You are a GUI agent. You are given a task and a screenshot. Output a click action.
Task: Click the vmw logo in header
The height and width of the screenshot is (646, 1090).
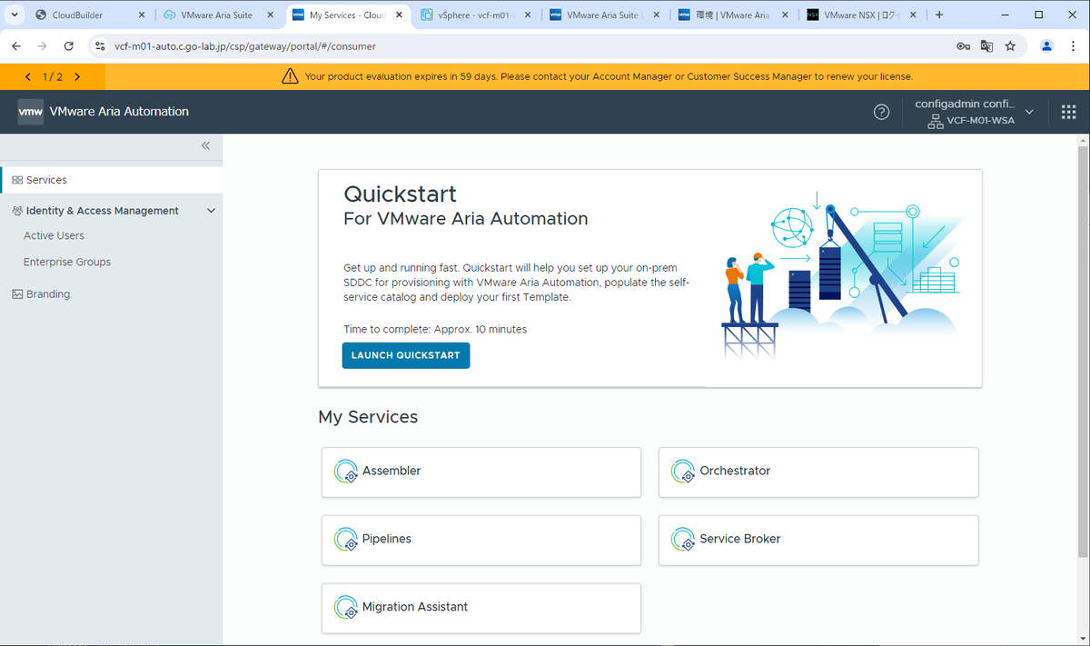(x=31, y=112)
